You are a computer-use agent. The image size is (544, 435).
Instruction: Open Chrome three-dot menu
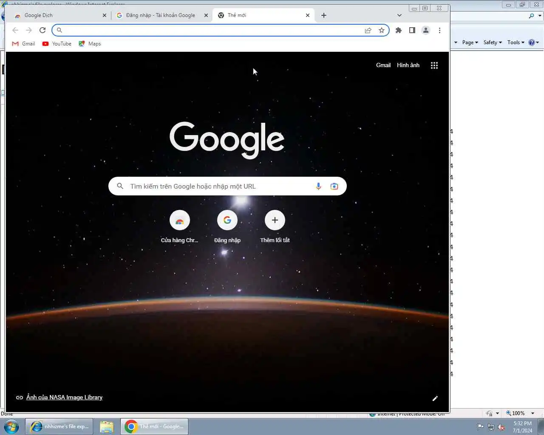439,30
